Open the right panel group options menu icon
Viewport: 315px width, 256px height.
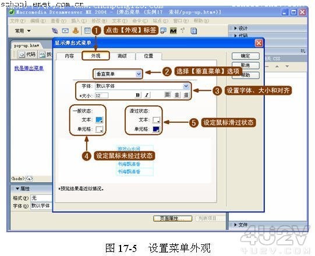point(303,51)
